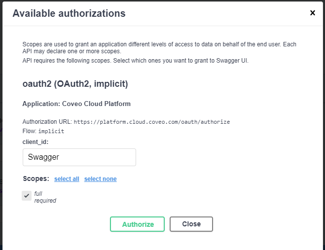Click the 'oauth2 (OAuth2, implicit)' heading
325x250 pixels.
[75, 84]
